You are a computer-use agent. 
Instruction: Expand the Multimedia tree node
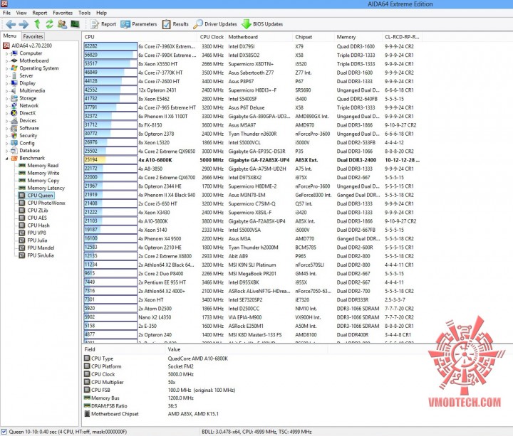6,91
